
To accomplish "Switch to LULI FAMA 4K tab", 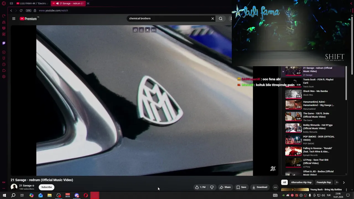I will pyautogui.click(x=32, y=3).
